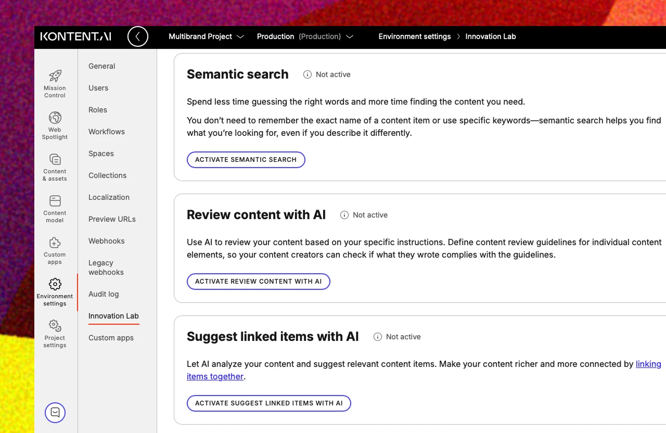The height and width of the screenshot is (433, 666).
Task: Open Audit log settings page
Action: tap(104, 294)
